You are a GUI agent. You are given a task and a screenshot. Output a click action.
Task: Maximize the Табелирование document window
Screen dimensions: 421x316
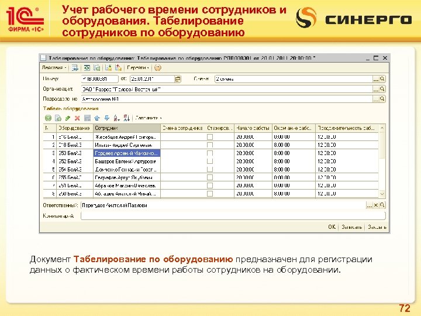pos(376,58)
